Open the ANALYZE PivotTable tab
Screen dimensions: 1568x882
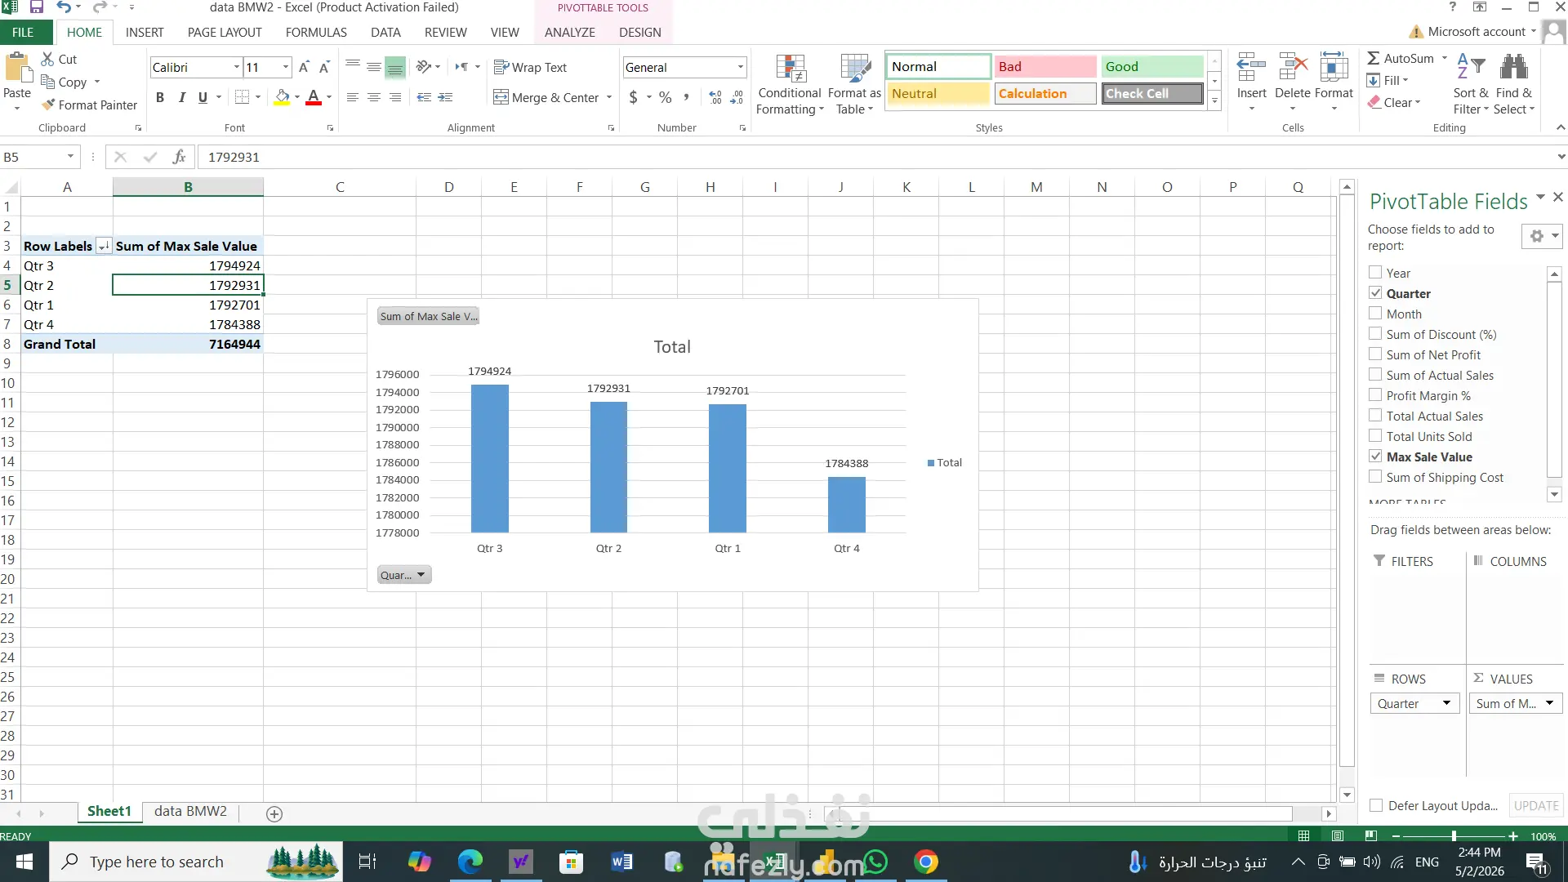570,33
